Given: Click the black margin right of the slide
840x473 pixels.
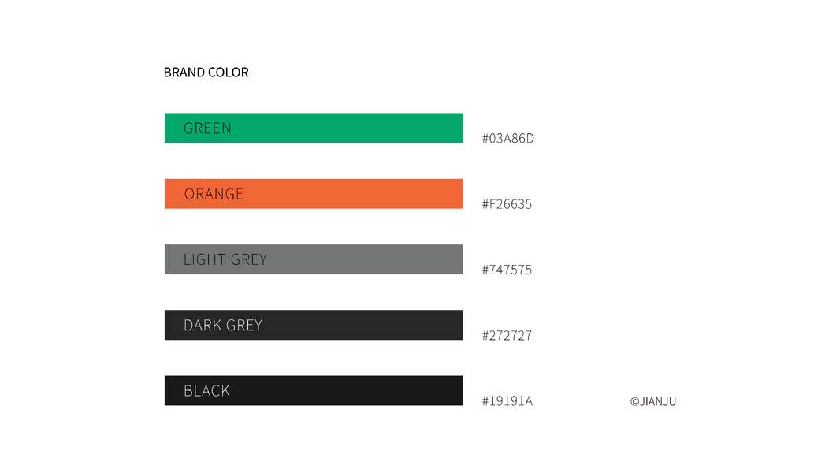Looking at the screenshot, I should [779, 236].
